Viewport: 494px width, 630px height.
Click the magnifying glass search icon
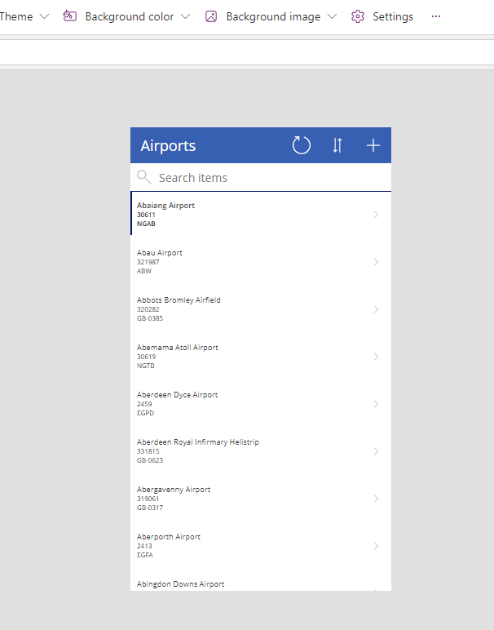pos(144,177)
